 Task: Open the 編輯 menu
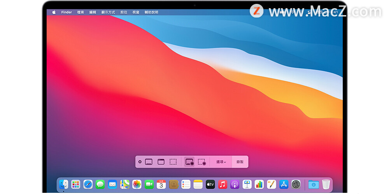point(93,12)
